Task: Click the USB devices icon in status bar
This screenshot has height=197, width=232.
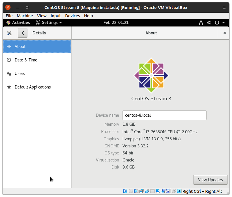Action: tap(147, 191)
